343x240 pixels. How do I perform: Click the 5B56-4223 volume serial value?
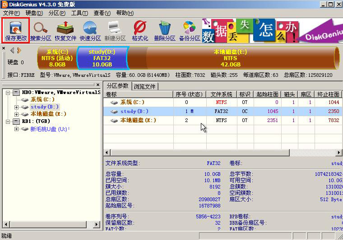[208, 216]
